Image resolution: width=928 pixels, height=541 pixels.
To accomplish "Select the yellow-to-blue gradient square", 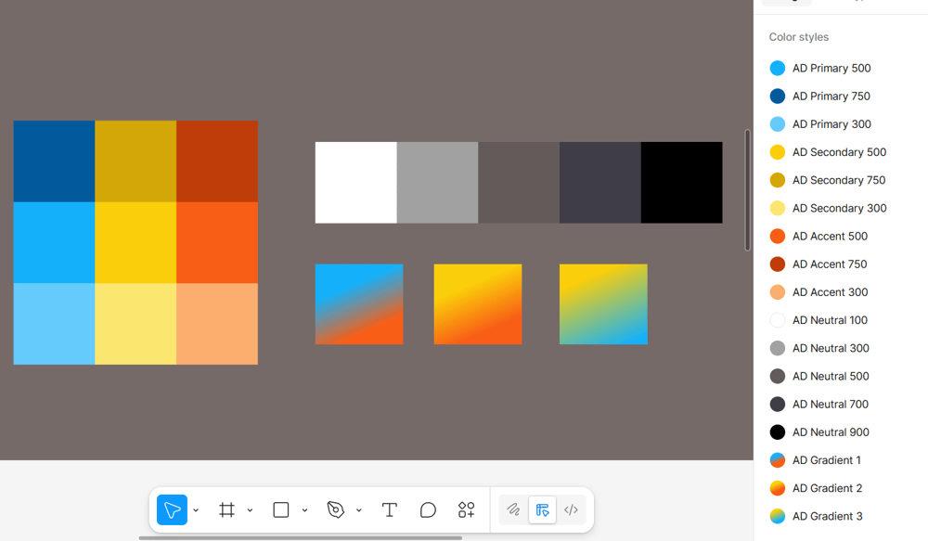I will 603,304.
